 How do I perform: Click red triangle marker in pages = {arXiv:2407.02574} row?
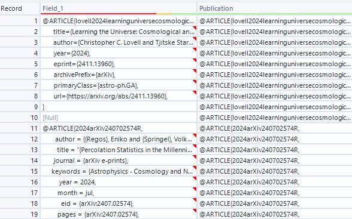(x=195, y=211)
